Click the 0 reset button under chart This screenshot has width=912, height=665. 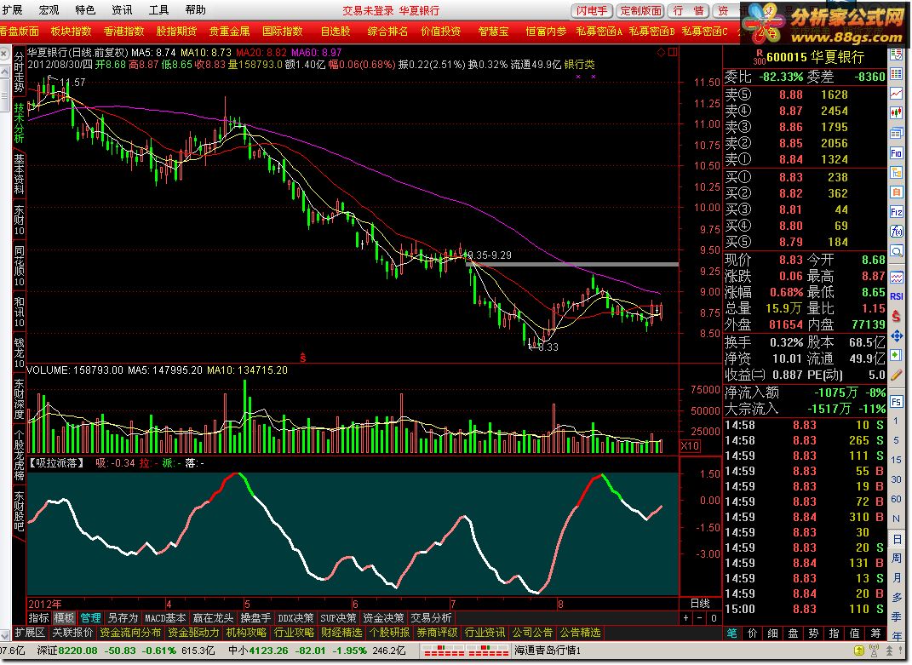click(714, 618)
